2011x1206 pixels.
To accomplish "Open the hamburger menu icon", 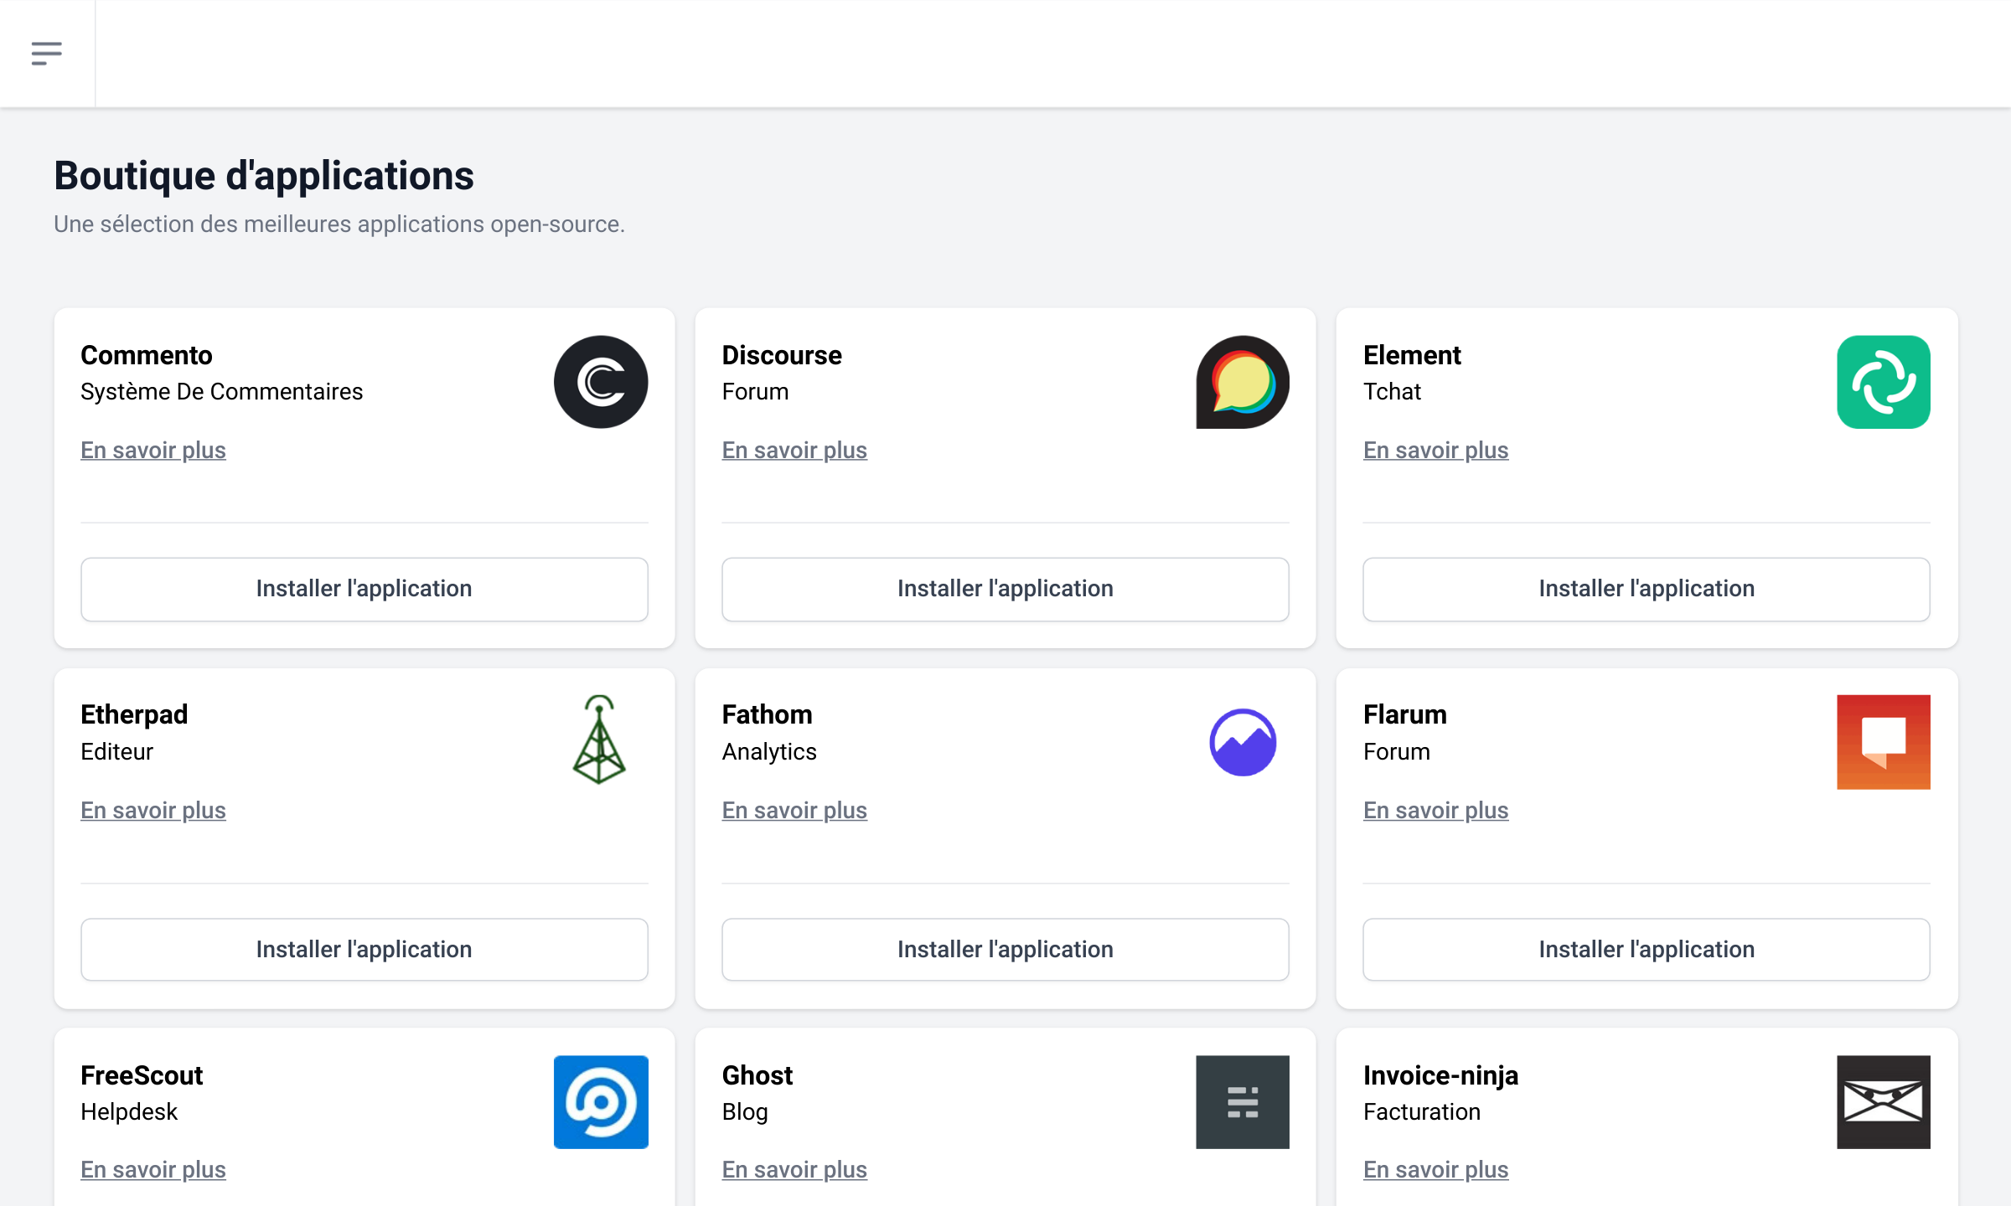I will click(47, 54).
